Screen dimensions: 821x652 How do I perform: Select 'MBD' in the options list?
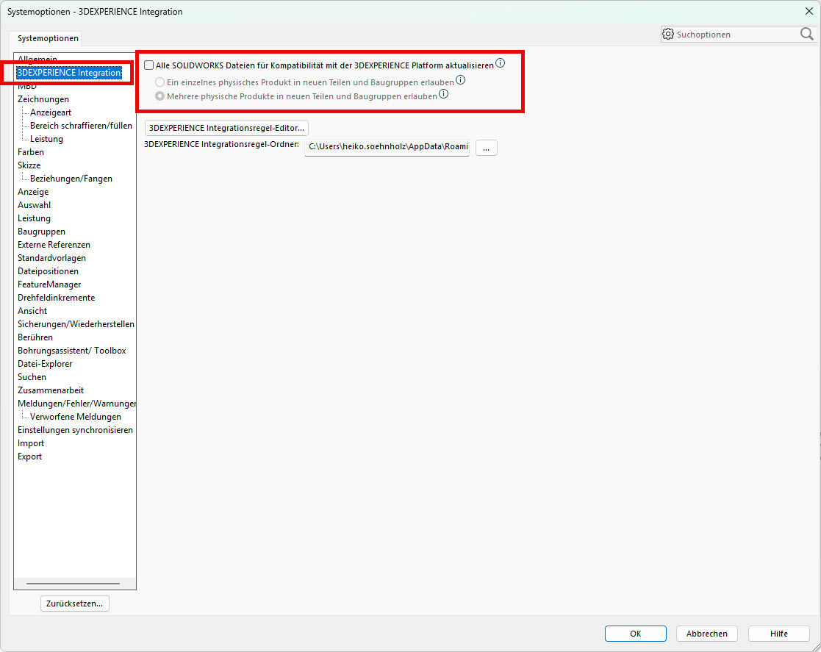pos(26,86)
